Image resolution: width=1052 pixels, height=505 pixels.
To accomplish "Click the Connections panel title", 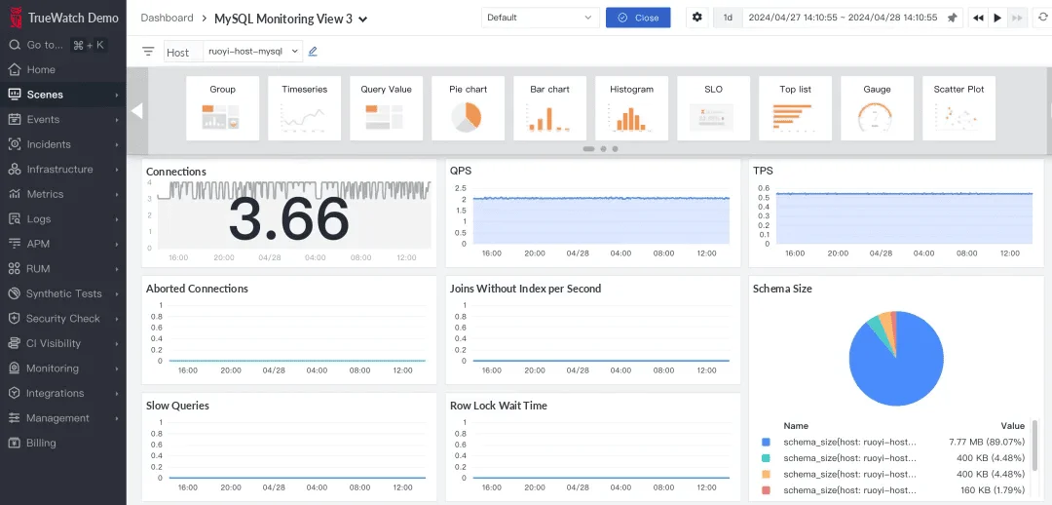I will tap(176, 172).
